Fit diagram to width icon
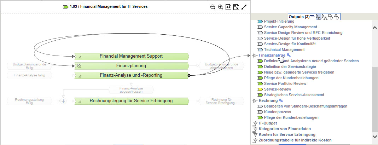 click(228, 7)
